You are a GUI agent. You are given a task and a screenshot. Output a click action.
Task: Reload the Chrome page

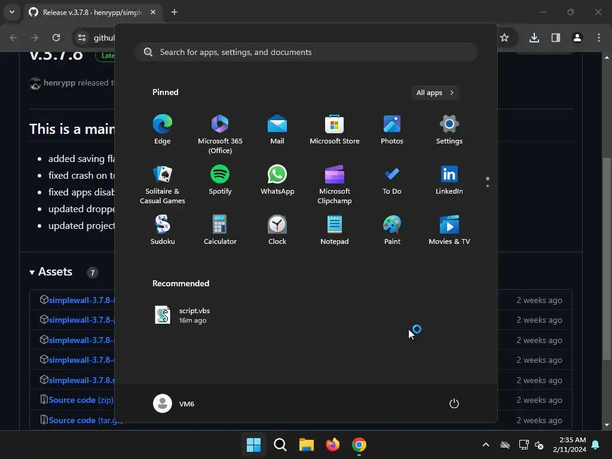56,38
